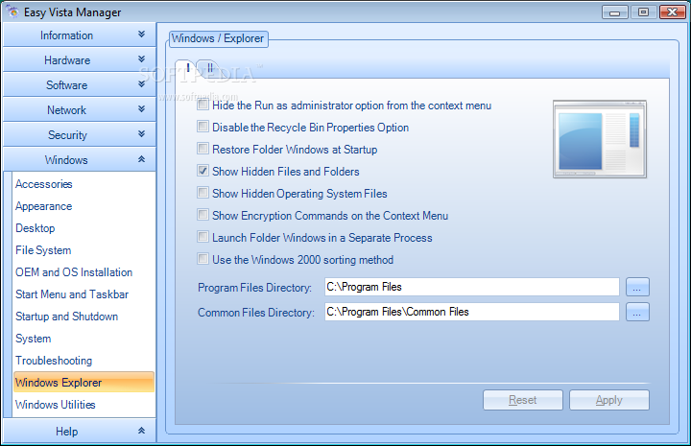Click the Hardware header label
The width and height of the screenshot is (691, 446).
pyautogui.click(x=67, y=59)
